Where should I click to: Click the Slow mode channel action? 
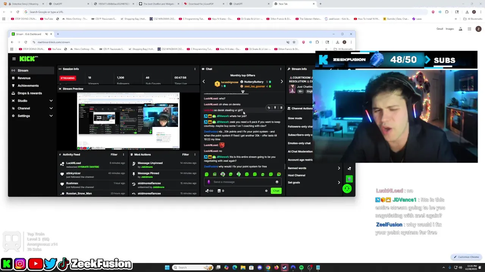coord(295,118)
